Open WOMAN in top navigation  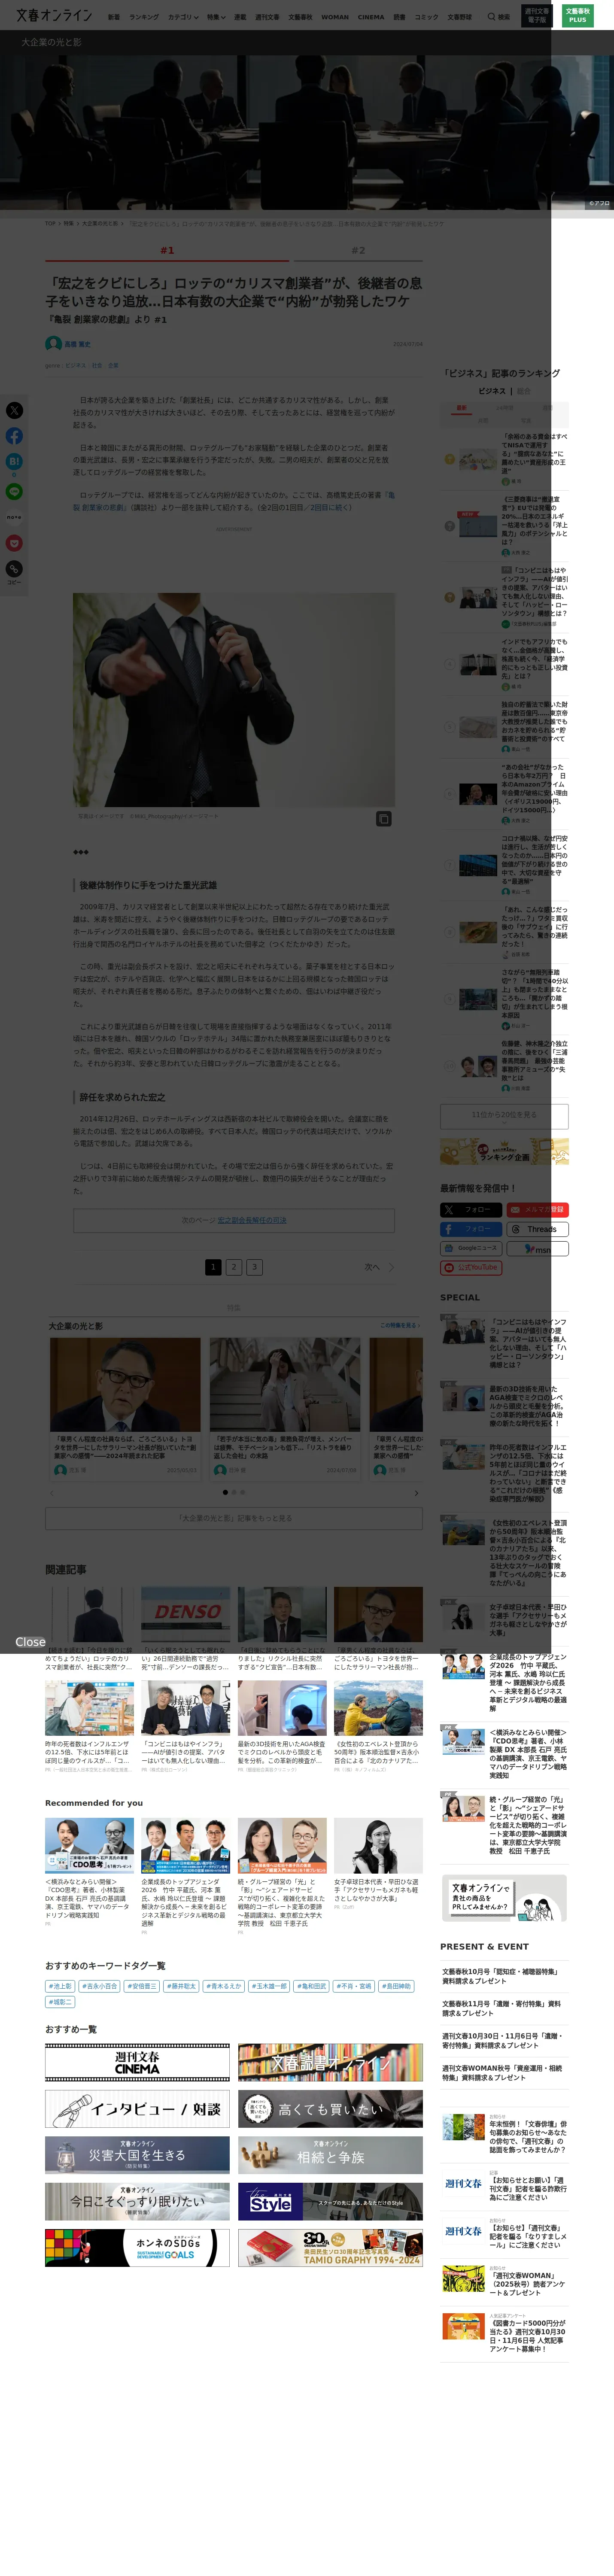click(x=335, y=17)
